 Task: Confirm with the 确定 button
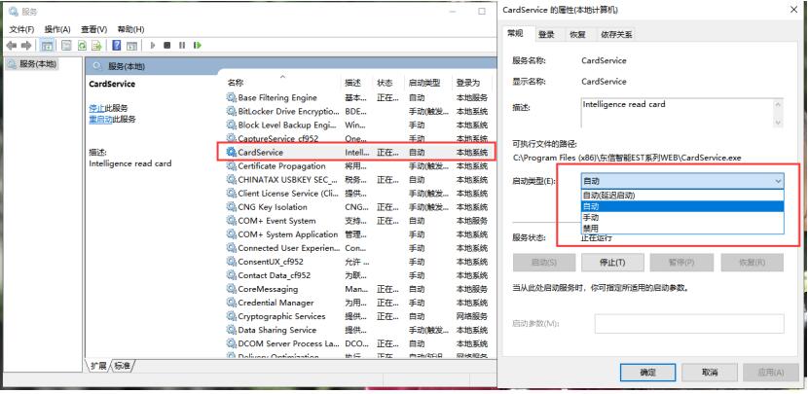[648, 373]
